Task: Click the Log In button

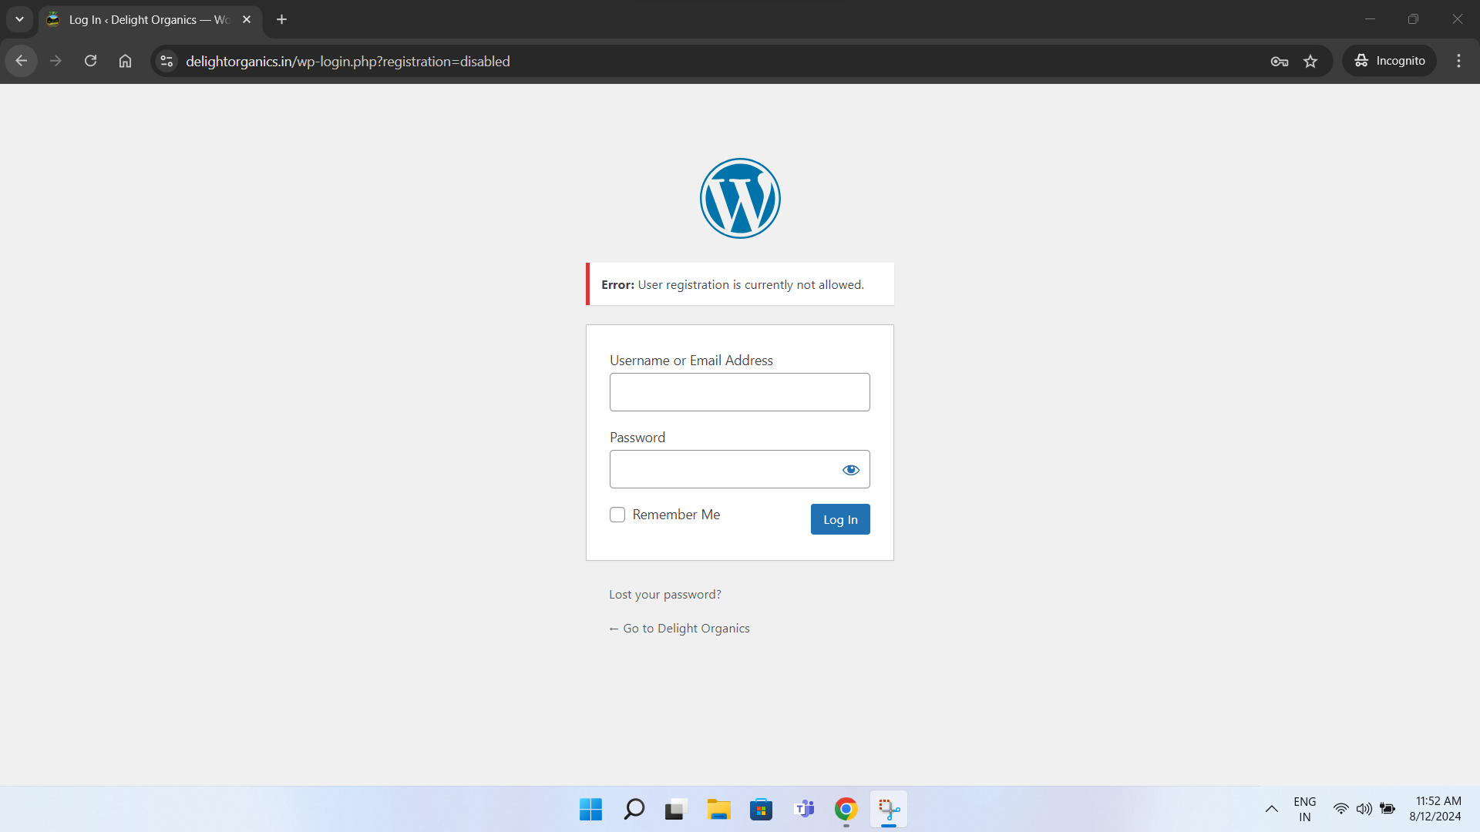Action: coord(840,519)
